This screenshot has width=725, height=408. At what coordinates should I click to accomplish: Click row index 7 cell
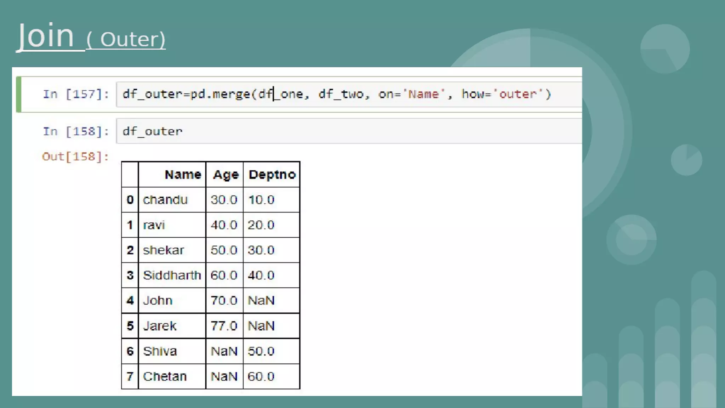130,376
